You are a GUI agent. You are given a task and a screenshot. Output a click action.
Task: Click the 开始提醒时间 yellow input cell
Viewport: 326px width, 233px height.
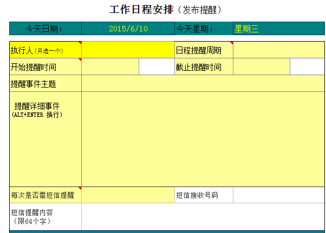pos(110,67)
